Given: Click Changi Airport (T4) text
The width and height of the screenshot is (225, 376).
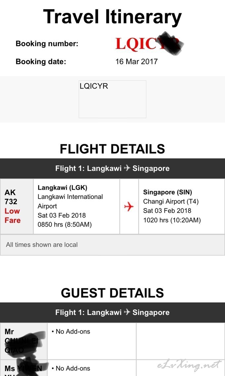Looking at the screenshot, I should (x=171, y=202).
